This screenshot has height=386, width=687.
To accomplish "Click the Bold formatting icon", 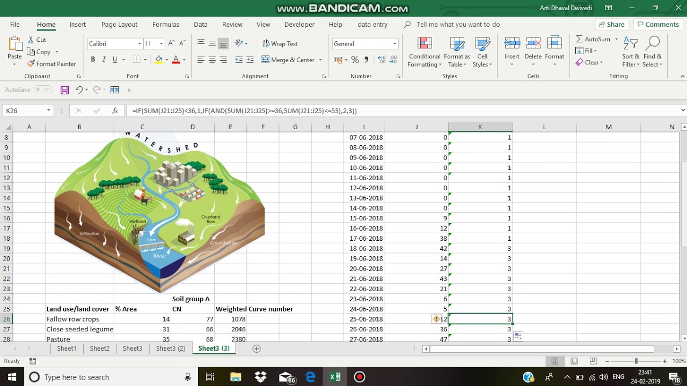I will 93,60.
